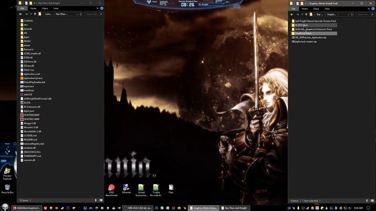Screen dimensions: 376x211
Task: Open address history dropdown in Graphics Mods window
Action: (348, 14)
